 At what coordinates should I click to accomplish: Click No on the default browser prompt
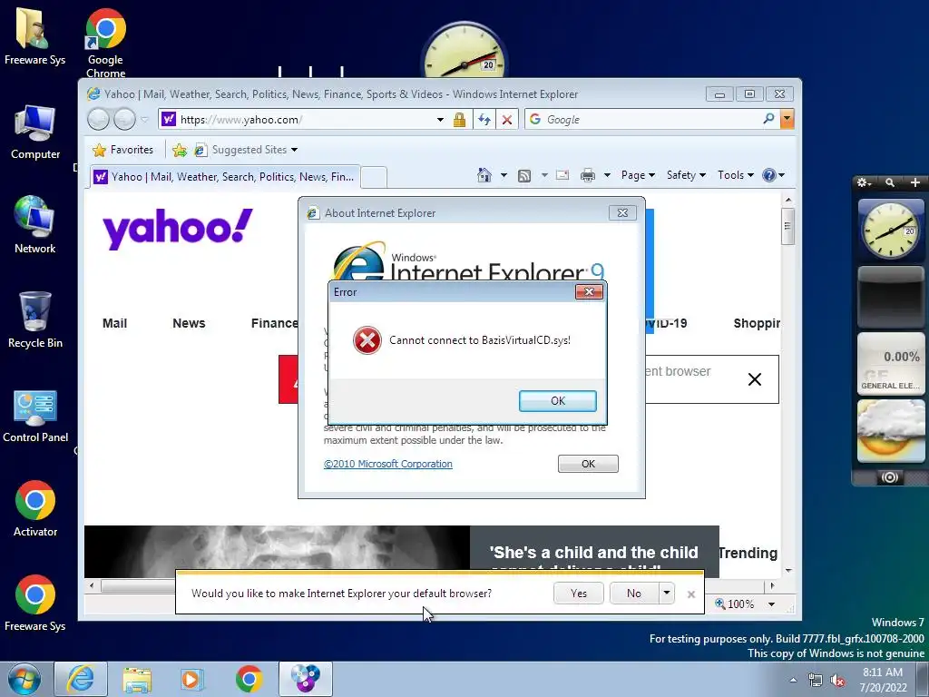point(634,593)
